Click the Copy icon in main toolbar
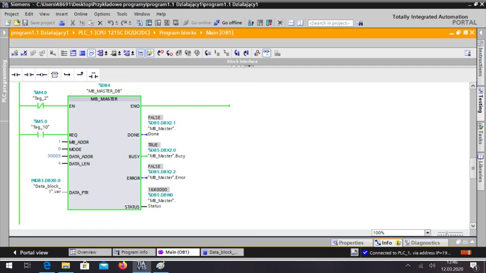This screenshot has width=486, height=273. 82,23
